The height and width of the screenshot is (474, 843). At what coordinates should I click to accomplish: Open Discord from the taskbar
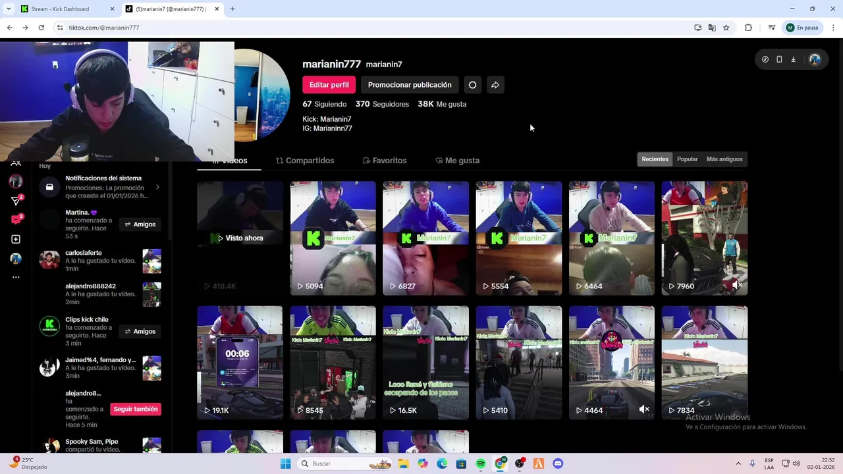[x=558, y=463]
